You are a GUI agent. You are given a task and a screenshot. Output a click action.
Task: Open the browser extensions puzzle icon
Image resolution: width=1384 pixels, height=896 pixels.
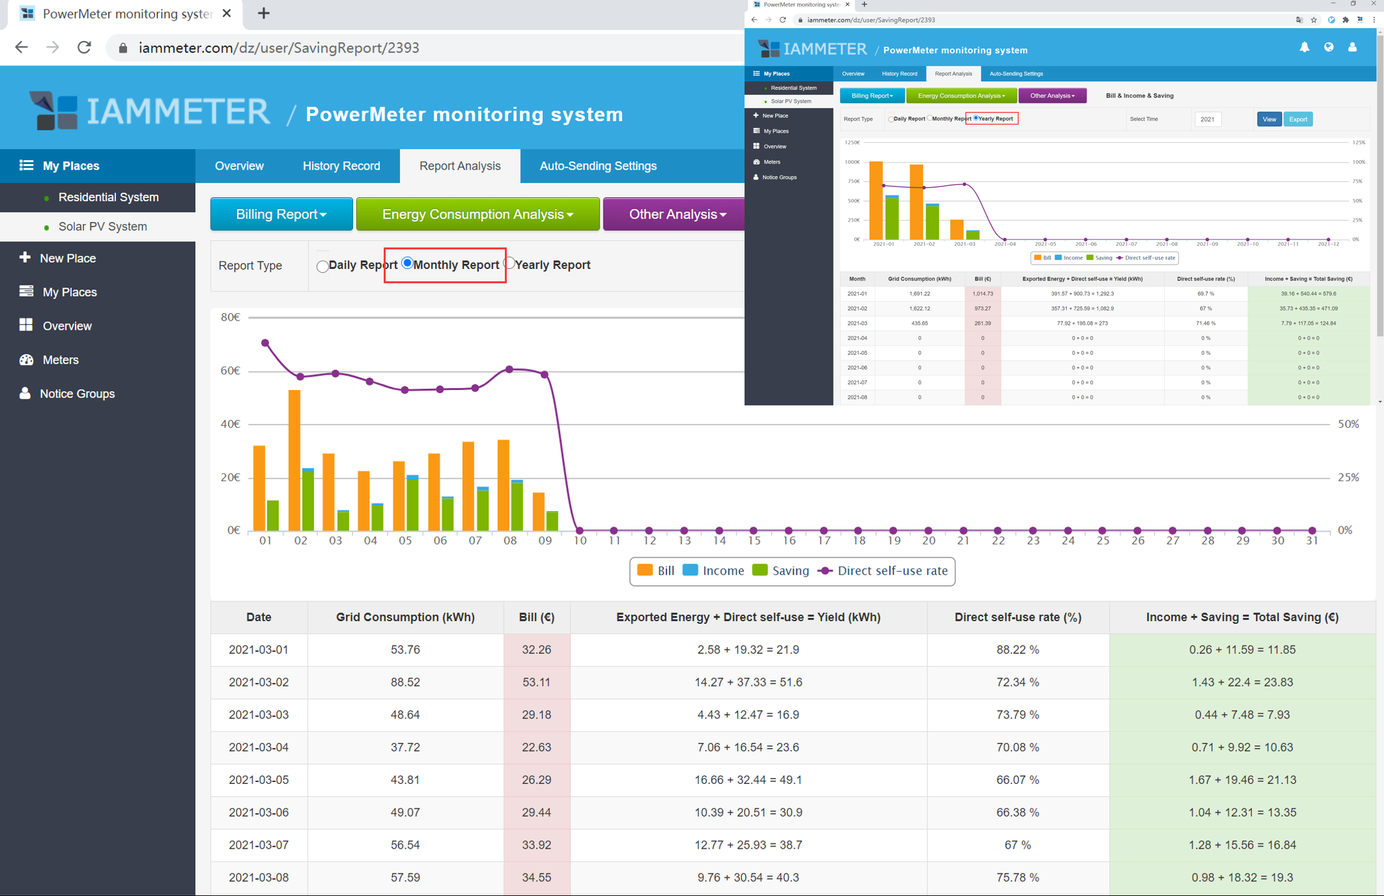[1346, 20]
